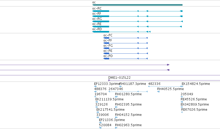Click arrow glyph under RH04152.5prime

click(x=116, y=117)
